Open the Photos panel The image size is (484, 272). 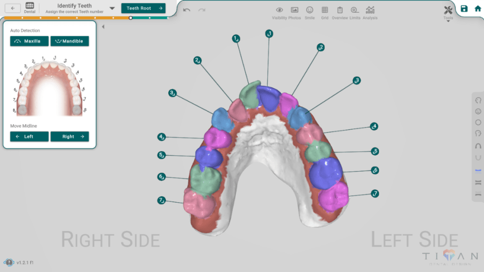[294, 13]
